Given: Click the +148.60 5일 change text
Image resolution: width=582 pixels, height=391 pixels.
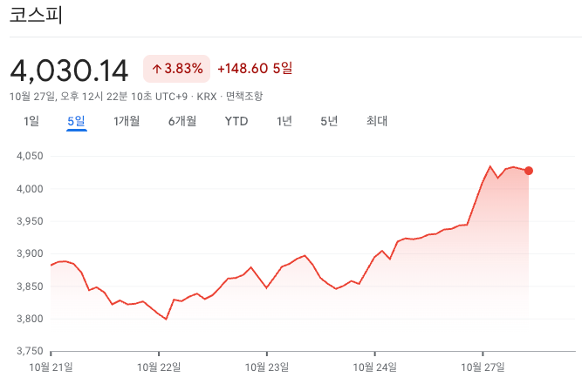Looking at the screenshot, I should (255, 68).
